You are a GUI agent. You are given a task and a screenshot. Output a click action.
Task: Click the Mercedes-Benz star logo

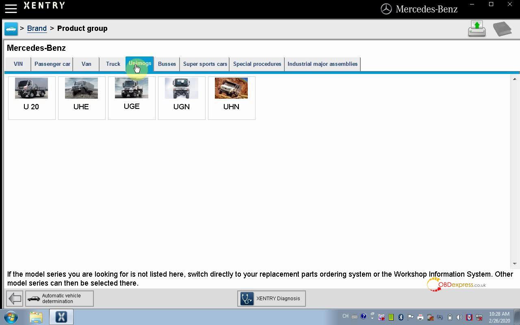click(x=386, y=9)
